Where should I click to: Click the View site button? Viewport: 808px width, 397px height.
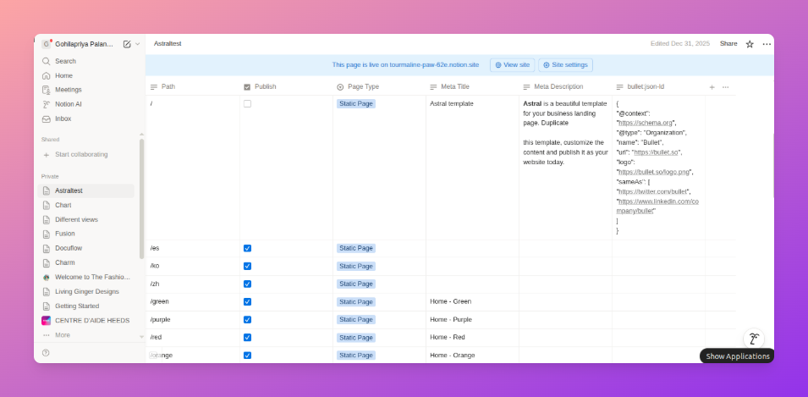click(x=512, y=64)
